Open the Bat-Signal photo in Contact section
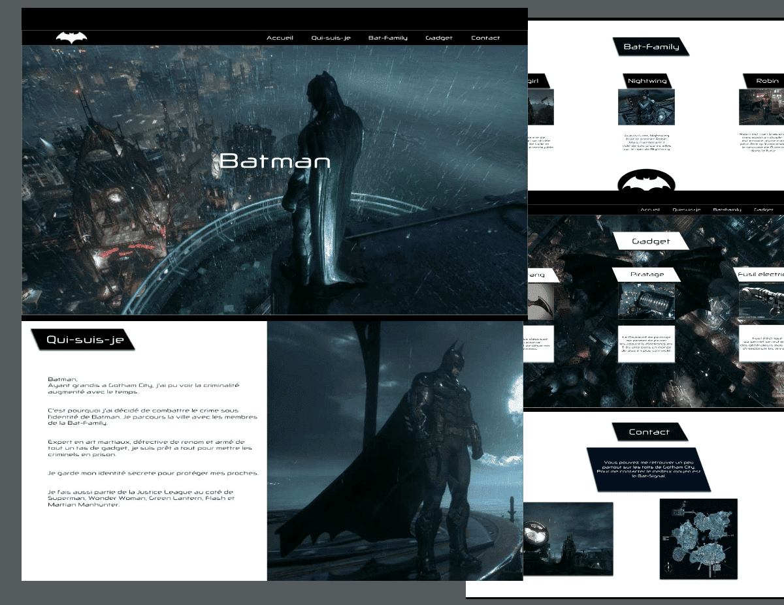The width and height of the screenshot is (784, 605). pos(568,538)
